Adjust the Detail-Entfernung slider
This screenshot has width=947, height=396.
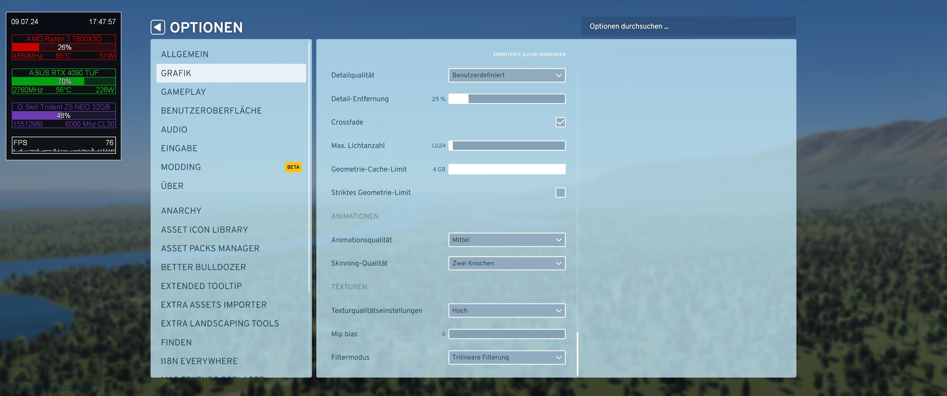tap(506, 99)
